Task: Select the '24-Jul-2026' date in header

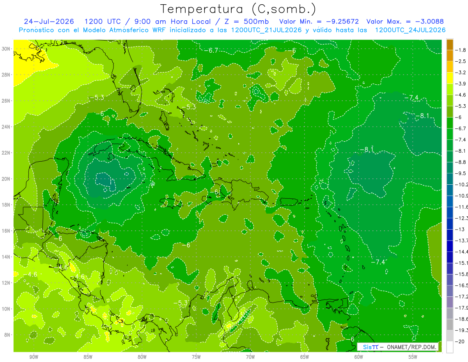Action: pyautogui.click(x=49, y=21)
